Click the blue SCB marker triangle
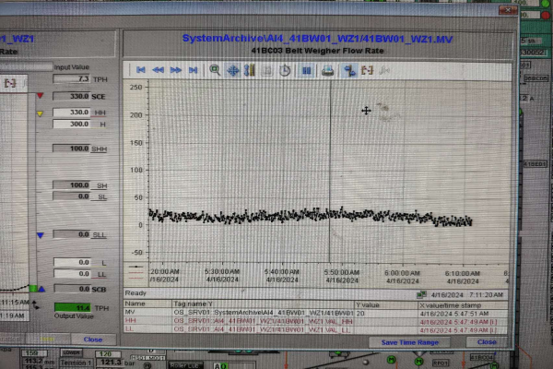Screen dimensions: 553x369 (x=41, y=289)
